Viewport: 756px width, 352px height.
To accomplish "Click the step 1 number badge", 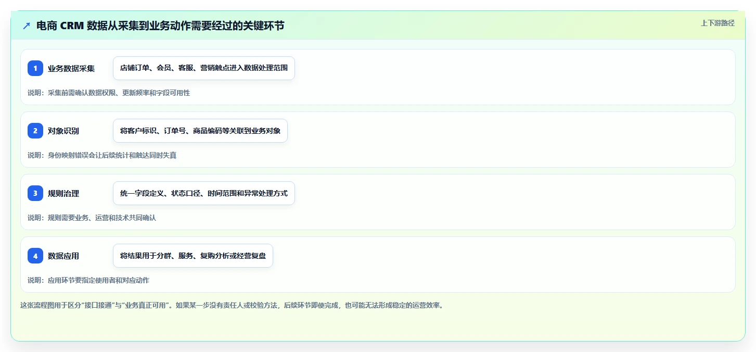I will 35,68.
